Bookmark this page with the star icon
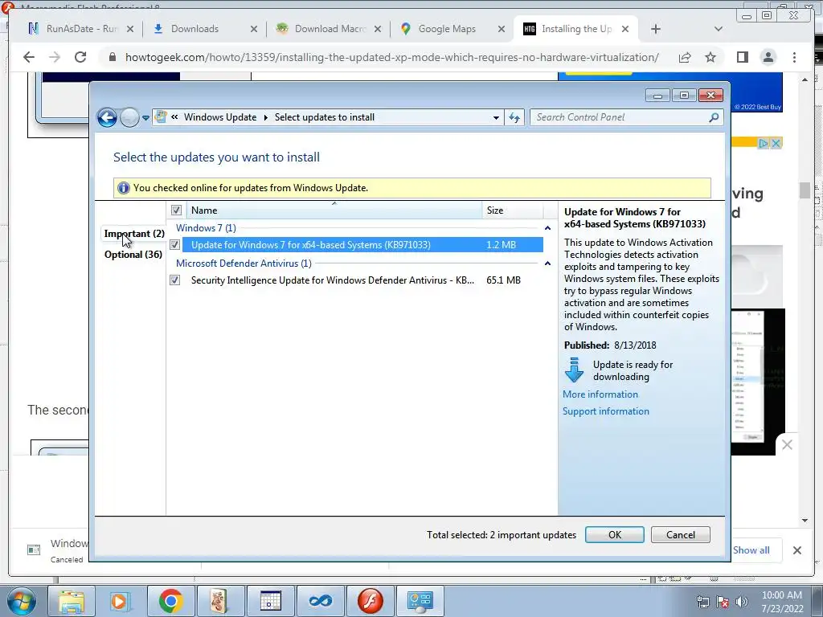 tap(710, 57)
